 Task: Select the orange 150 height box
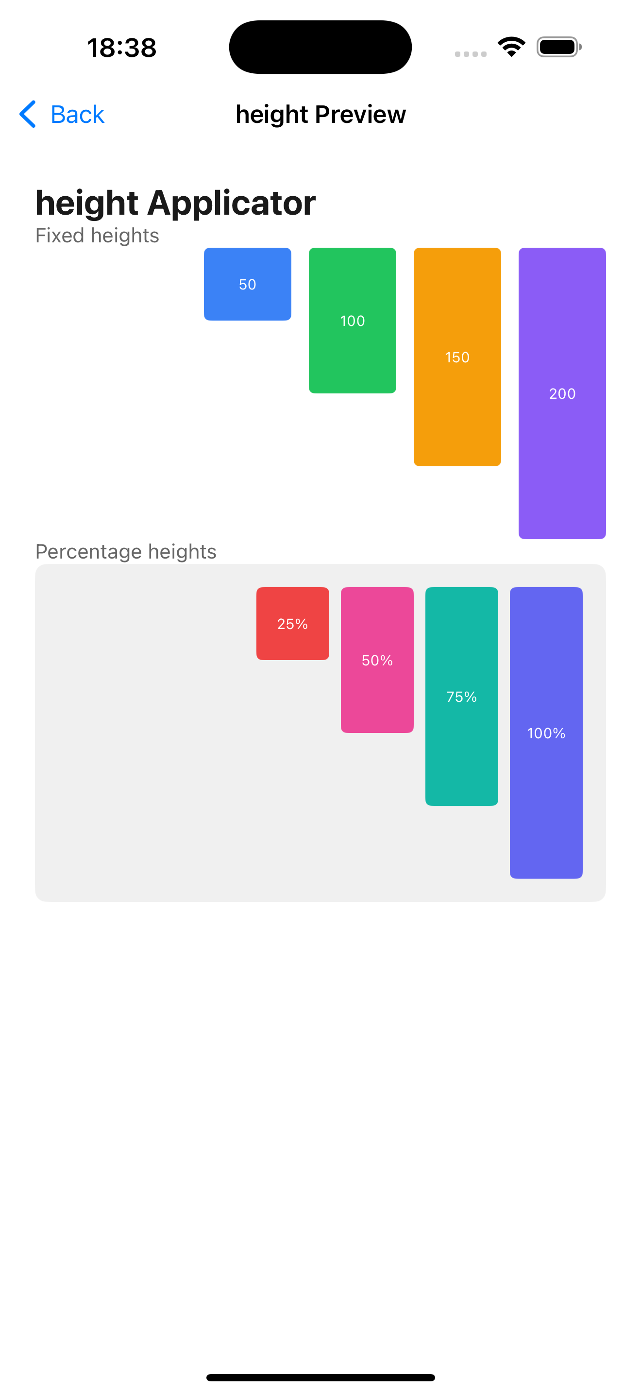457,357
